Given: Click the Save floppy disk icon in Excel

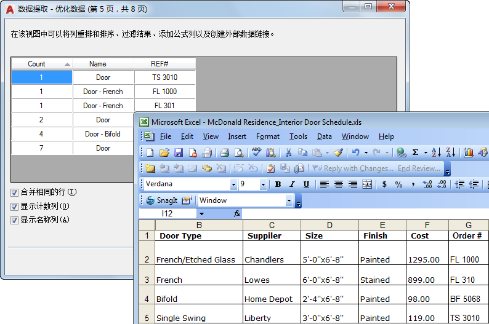Looking at the screenshot, I should [179, 152].
